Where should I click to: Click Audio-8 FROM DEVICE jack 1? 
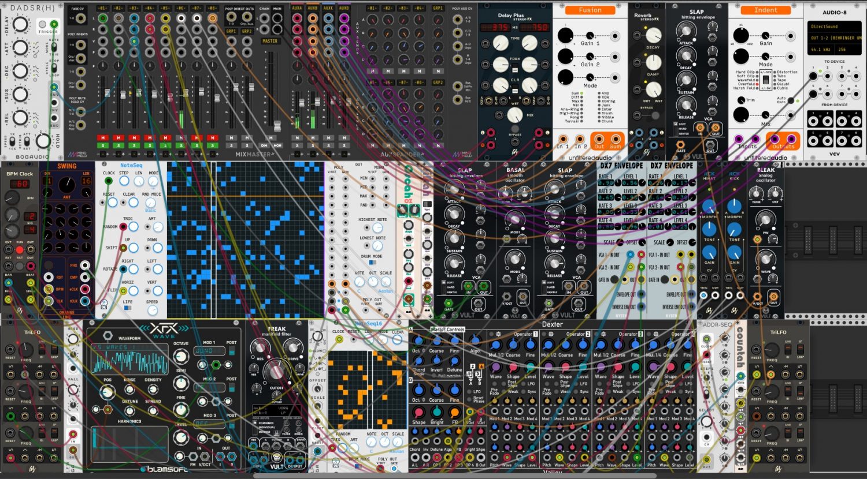click(813, 120)
